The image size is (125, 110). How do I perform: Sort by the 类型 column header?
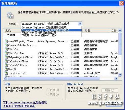coord(87,31)
